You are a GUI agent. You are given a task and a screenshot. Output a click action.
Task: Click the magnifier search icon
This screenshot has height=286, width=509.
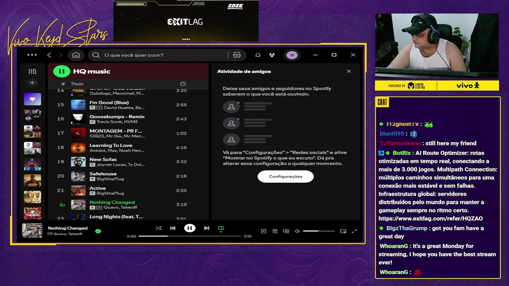coord(96,55)
